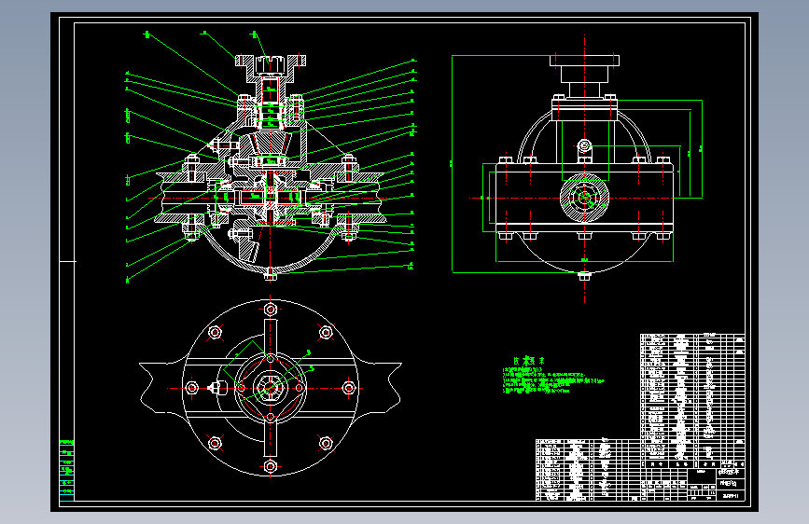The image size is (809, 524).
Task: Click the green vertical height dimension beside side view
Action: 452,164
